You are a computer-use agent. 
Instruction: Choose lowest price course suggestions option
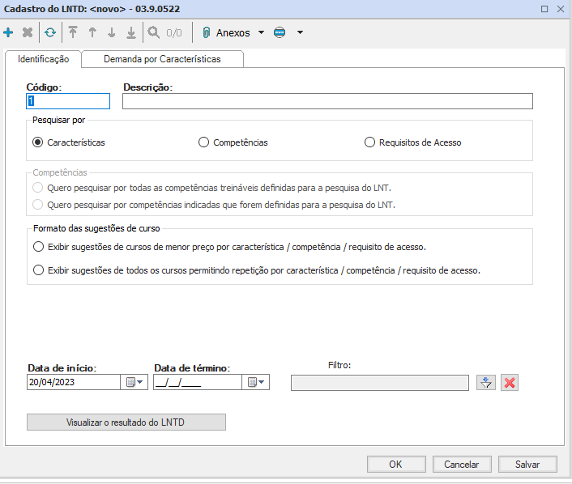pyautogui.click(x=38, y=247)
